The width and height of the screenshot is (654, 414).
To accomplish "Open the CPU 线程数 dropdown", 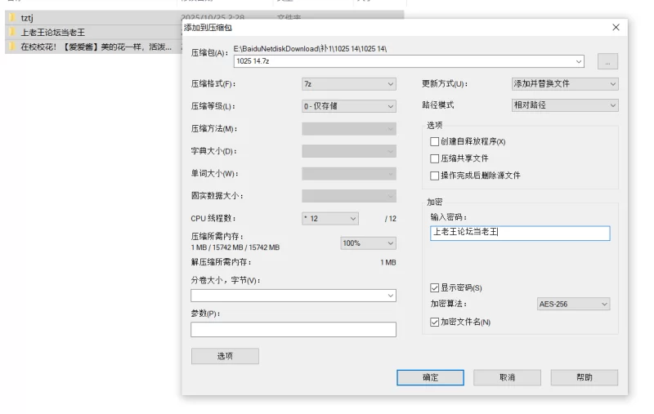I will click(x=330, y=218).
